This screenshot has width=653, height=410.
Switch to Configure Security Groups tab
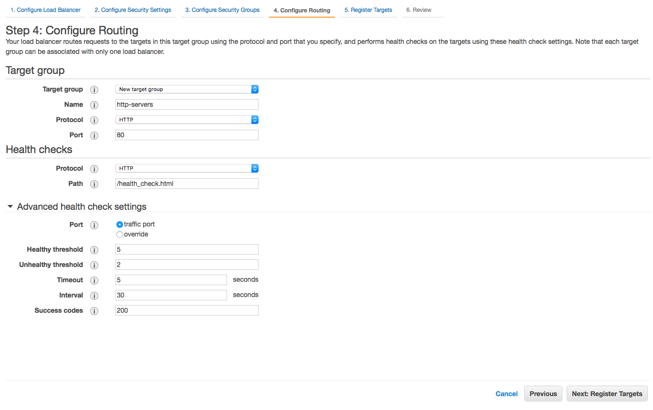tap(222, 10)
